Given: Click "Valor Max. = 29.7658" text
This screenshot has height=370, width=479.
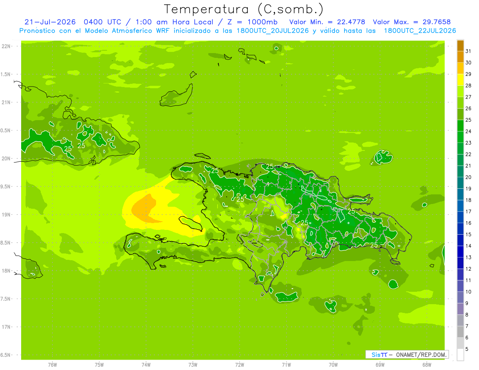Looking at the screenshot, I should click(412, 22).
